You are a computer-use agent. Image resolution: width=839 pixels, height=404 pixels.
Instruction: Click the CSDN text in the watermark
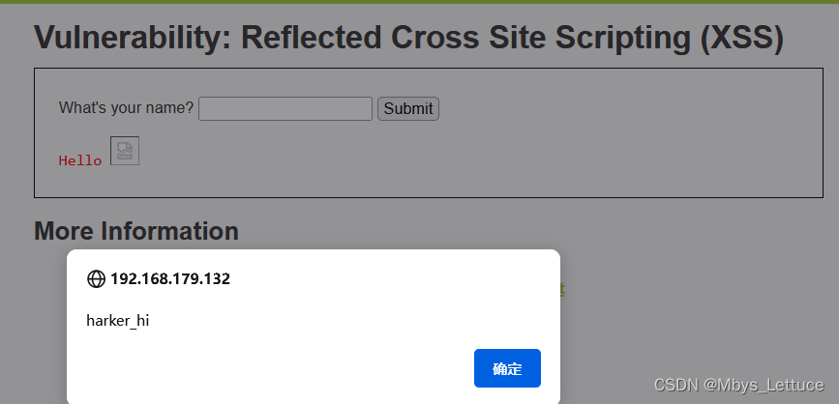click(676, 385)
